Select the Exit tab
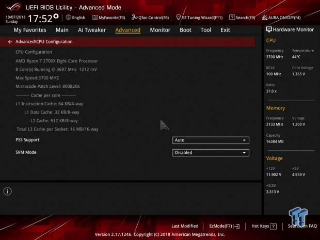Image resolution: width=320 pixels, height=240 pixels. coord(225,30)
